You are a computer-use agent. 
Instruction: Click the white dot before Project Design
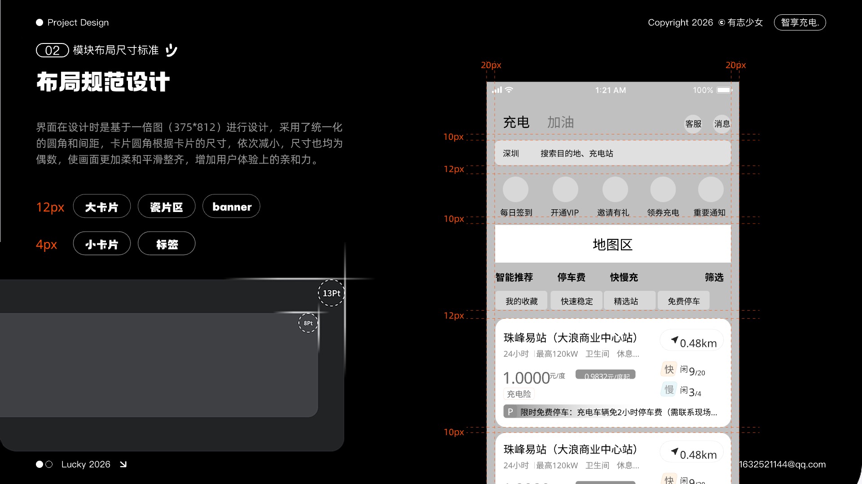[40, 22]
